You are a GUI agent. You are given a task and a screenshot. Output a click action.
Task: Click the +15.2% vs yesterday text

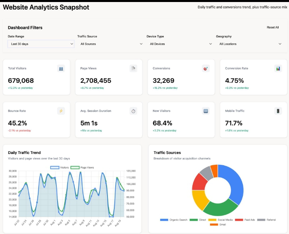165,88
